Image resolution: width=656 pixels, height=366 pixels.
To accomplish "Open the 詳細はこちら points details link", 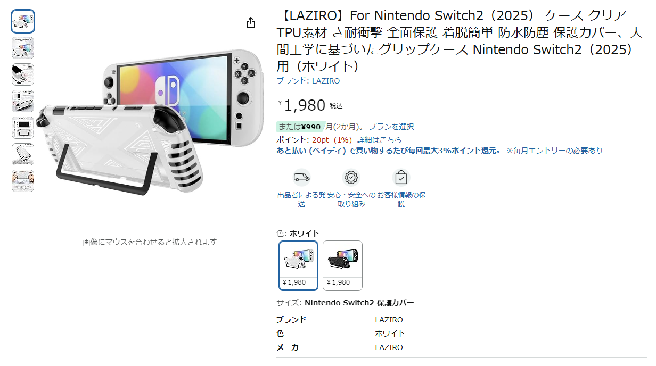I will [x=379, y=139].
